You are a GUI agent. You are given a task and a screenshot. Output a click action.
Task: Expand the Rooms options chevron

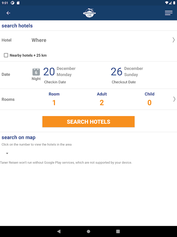click(174, 99)
